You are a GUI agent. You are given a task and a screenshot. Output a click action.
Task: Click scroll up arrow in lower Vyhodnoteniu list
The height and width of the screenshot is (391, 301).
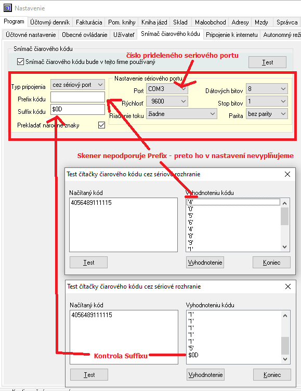point(285,316)
